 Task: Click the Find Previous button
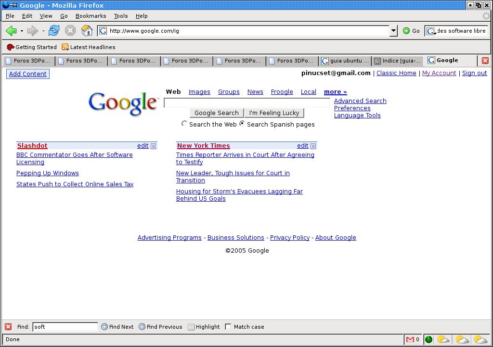(x=160, y=327)
